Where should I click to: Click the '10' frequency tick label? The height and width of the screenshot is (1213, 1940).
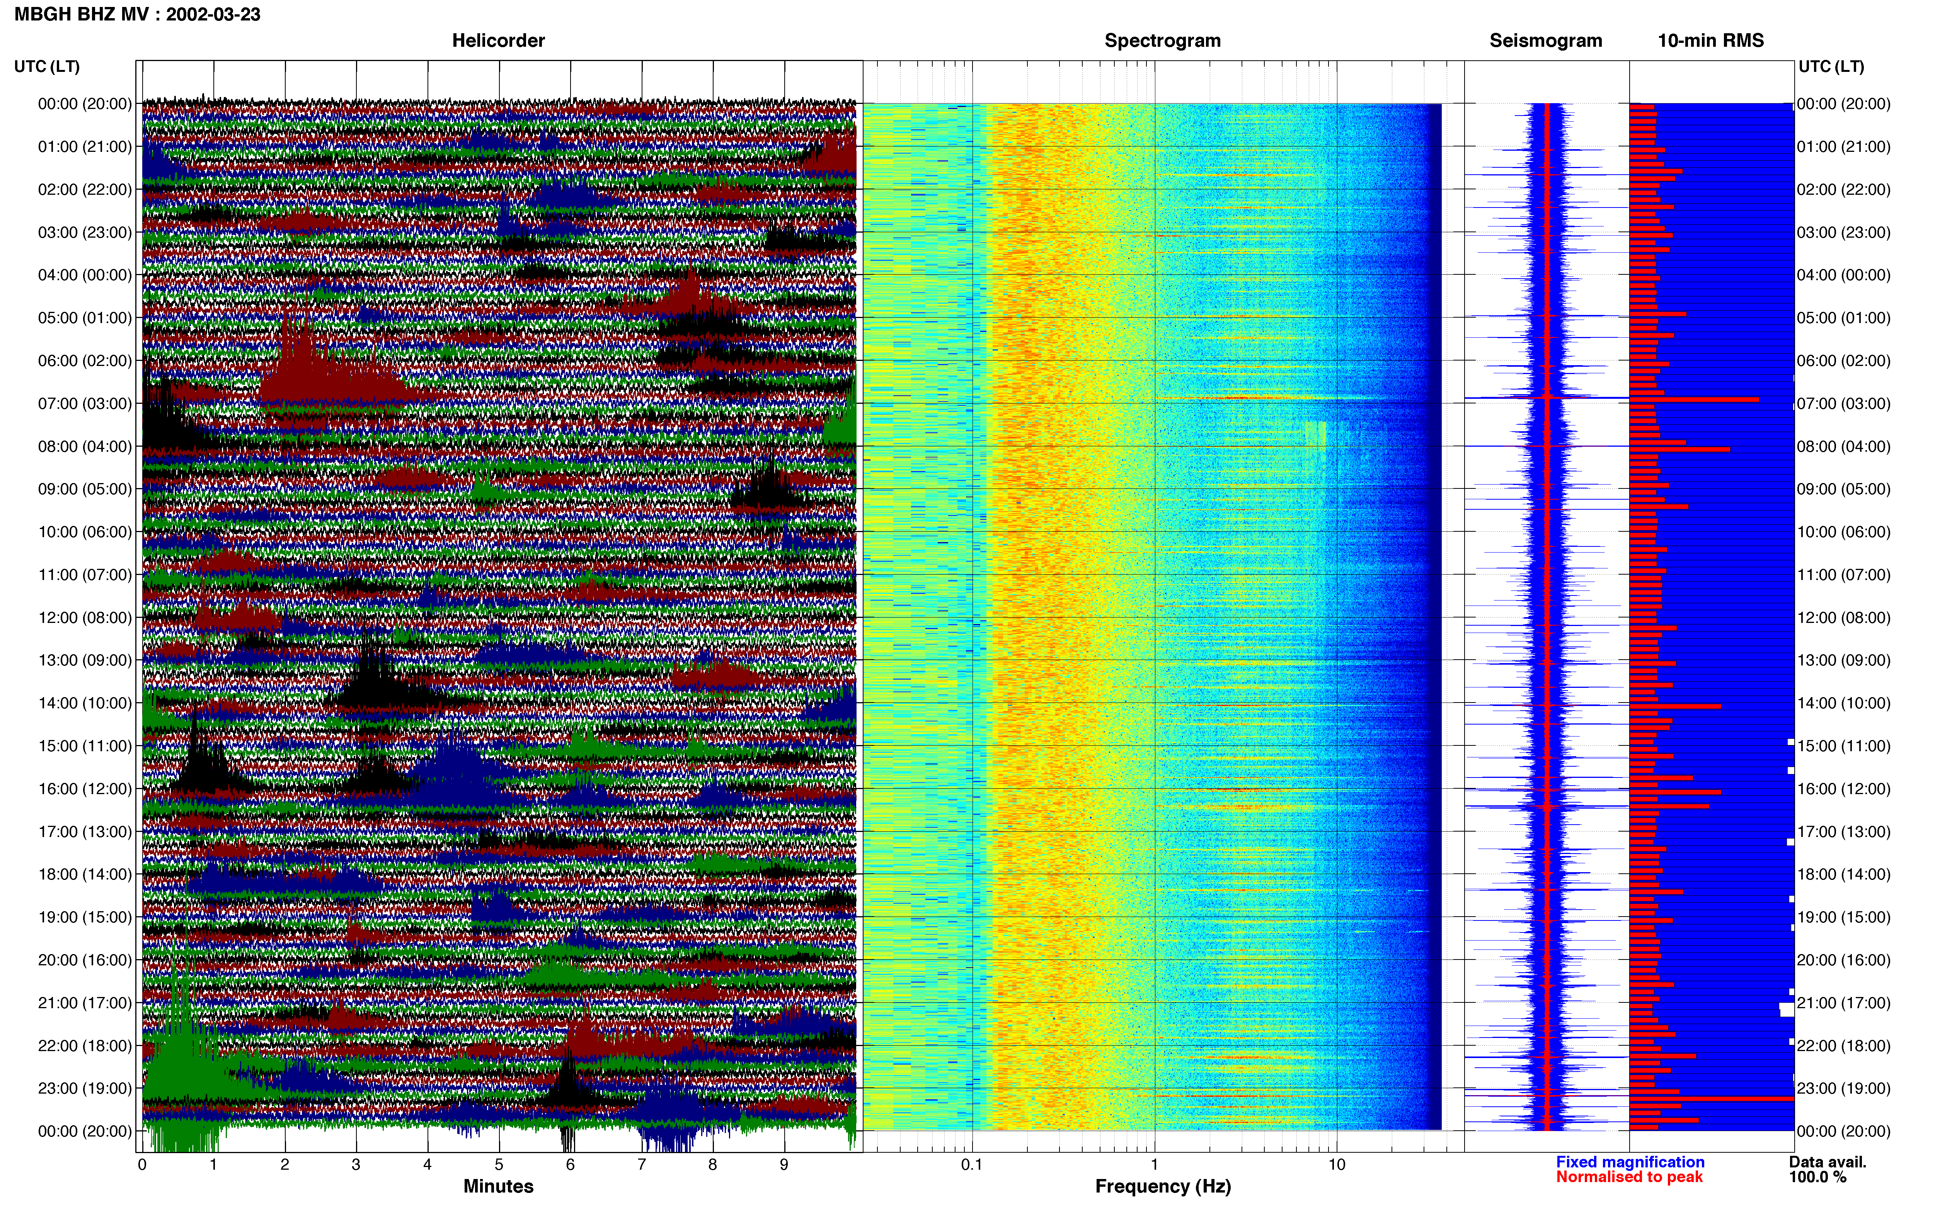point(1337,1165)
